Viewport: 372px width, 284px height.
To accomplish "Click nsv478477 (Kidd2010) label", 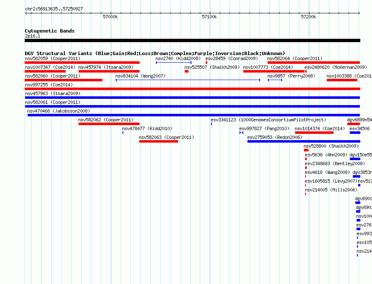I will (x=147, y=128).
